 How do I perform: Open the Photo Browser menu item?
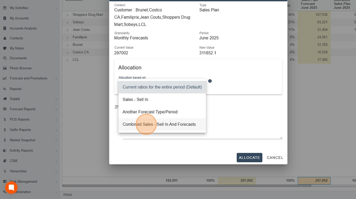point(21,68)
